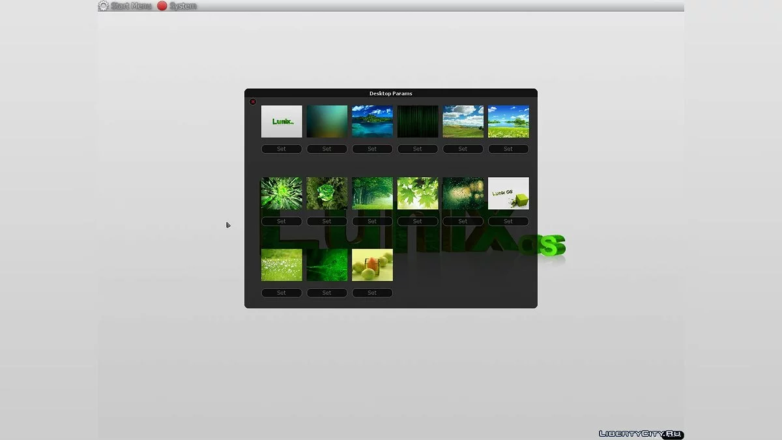Select the dark green stripes wallpaper thumbnail

418,121
